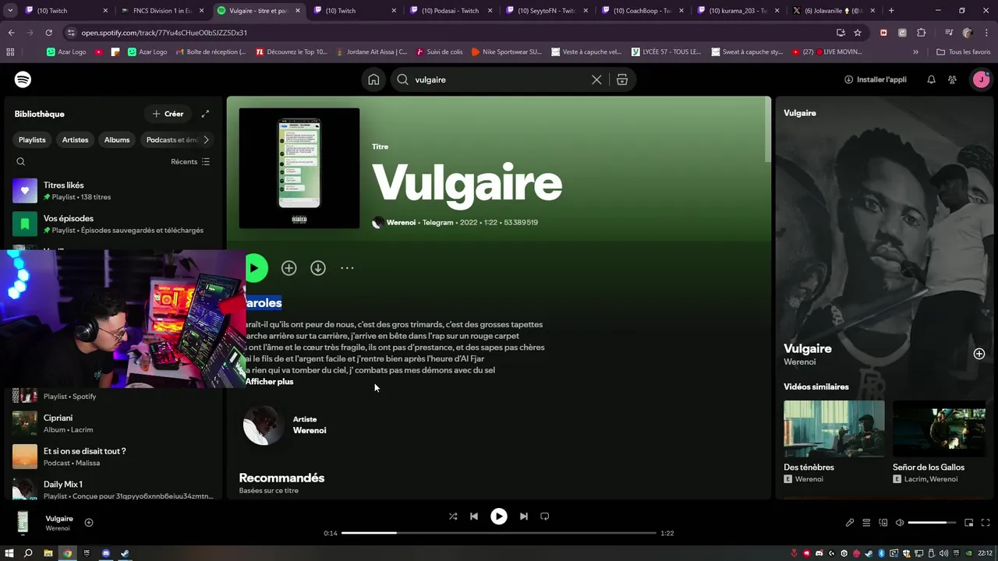
Task: Bookmark this page with the star icon
Action: [858, 33]
